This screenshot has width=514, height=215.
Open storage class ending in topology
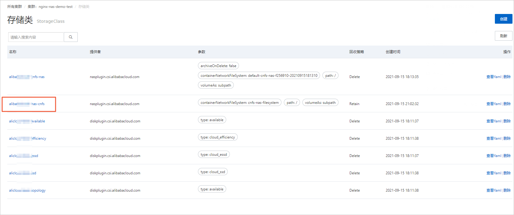pyautogui.click(x=27, y=190)
